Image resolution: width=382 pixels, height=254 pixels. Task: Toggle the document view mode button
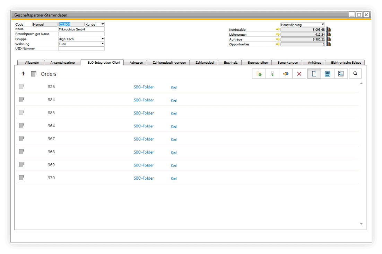tap(314, 73)
